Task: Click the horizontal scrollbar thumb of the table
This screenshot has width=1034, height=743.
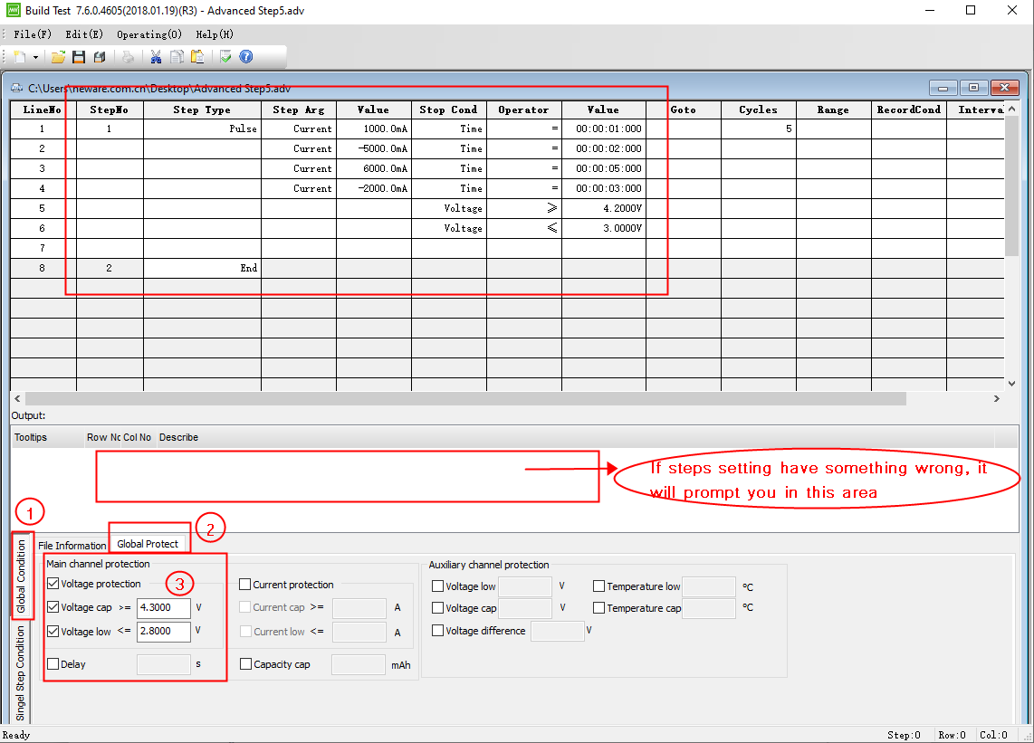Action: point(465,399)
